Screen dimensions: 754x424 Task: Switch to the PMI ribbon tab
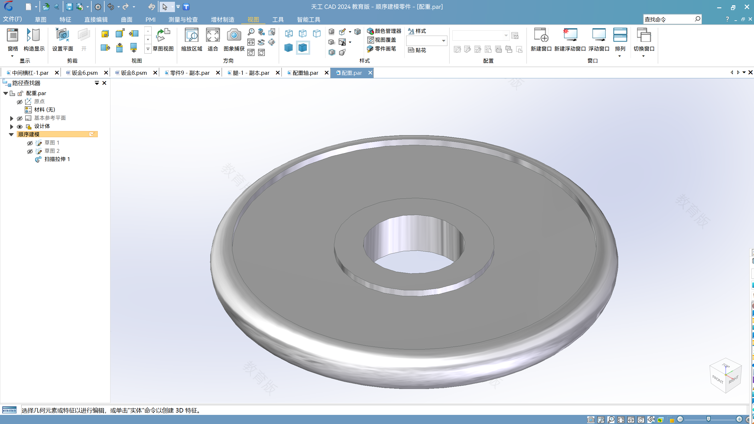point(151,19)
